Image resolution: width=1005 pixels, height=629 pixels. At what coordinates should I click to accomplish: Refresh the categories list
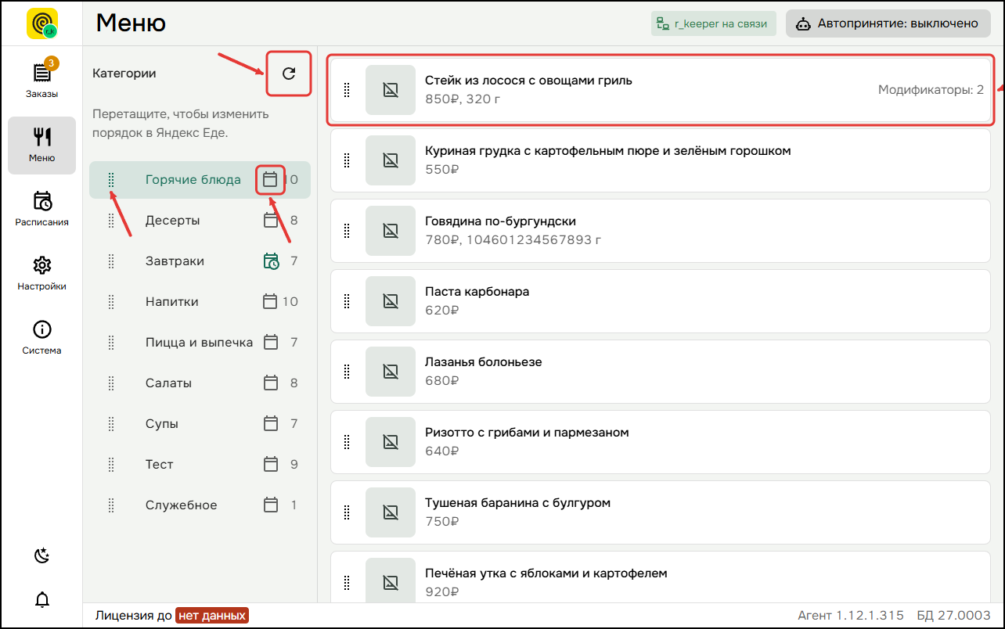pos(289,74)
